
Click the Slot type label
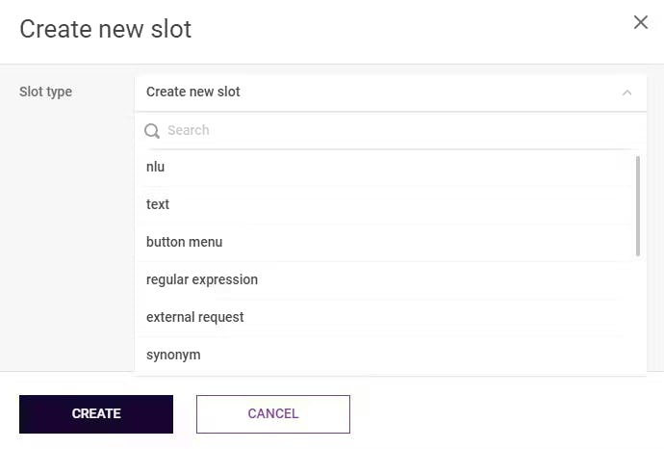coord(45,92)
